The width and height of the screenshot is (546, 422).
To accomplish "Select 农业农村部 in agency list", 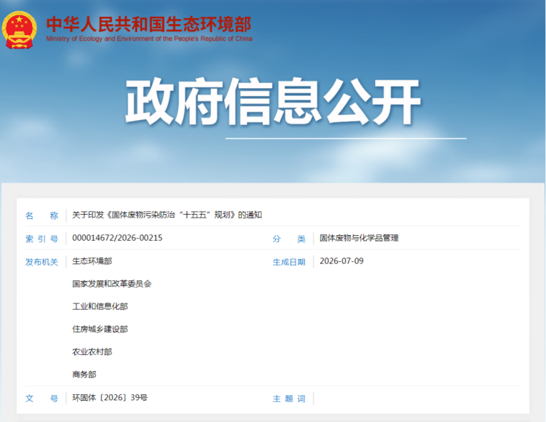I will (92, 351).
